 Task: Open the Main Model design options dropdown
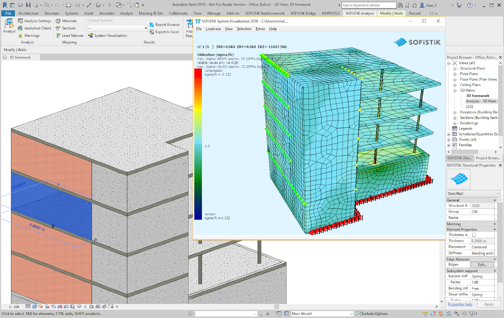coord(322,314)
